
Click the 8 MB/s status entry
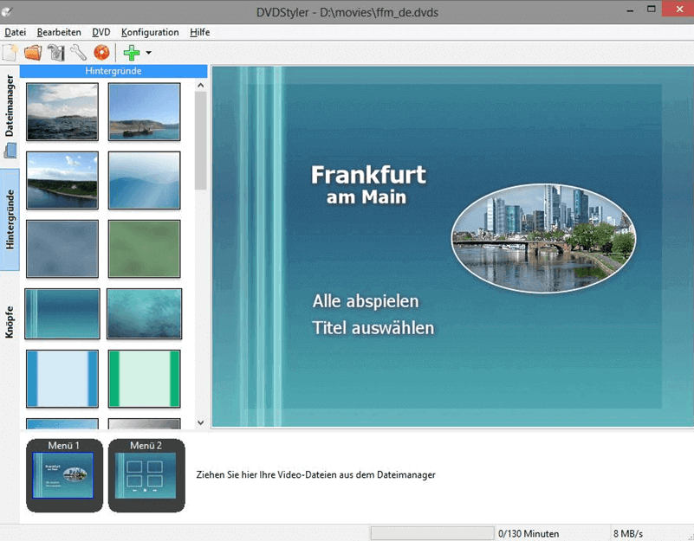click(x=628, y=533)
